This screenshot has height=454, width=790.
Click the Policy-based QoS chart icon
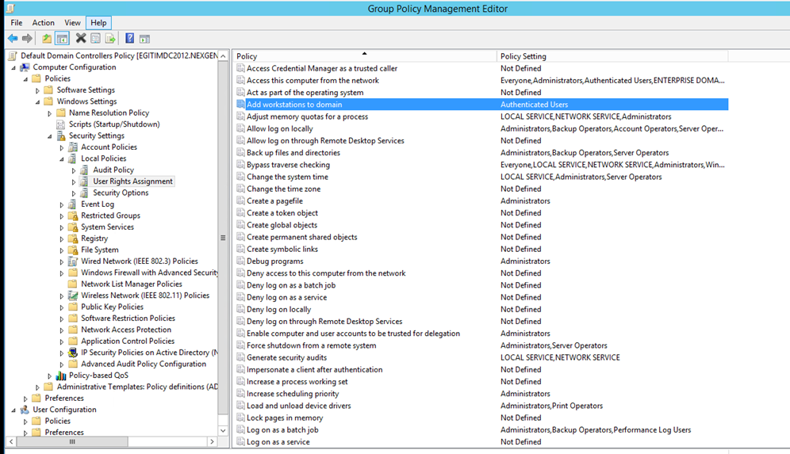click(x=61, y=376)
